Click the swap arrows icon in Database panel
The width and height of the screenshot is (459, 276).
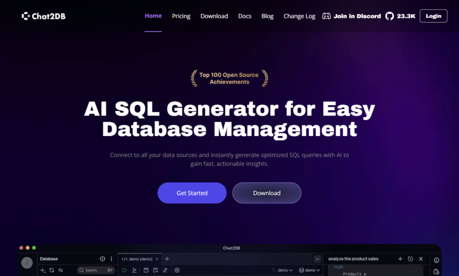tap(61, 270)
